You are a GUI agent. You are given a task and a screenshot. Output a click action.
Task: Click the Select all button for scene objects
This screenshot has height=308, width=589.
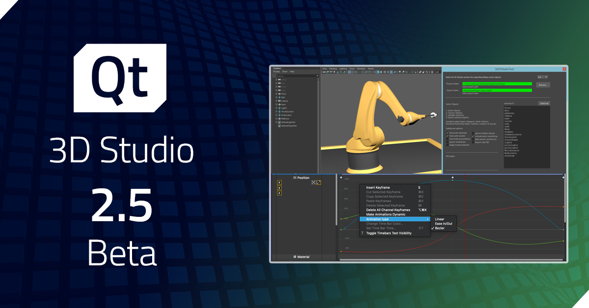[x=544, y=103]
